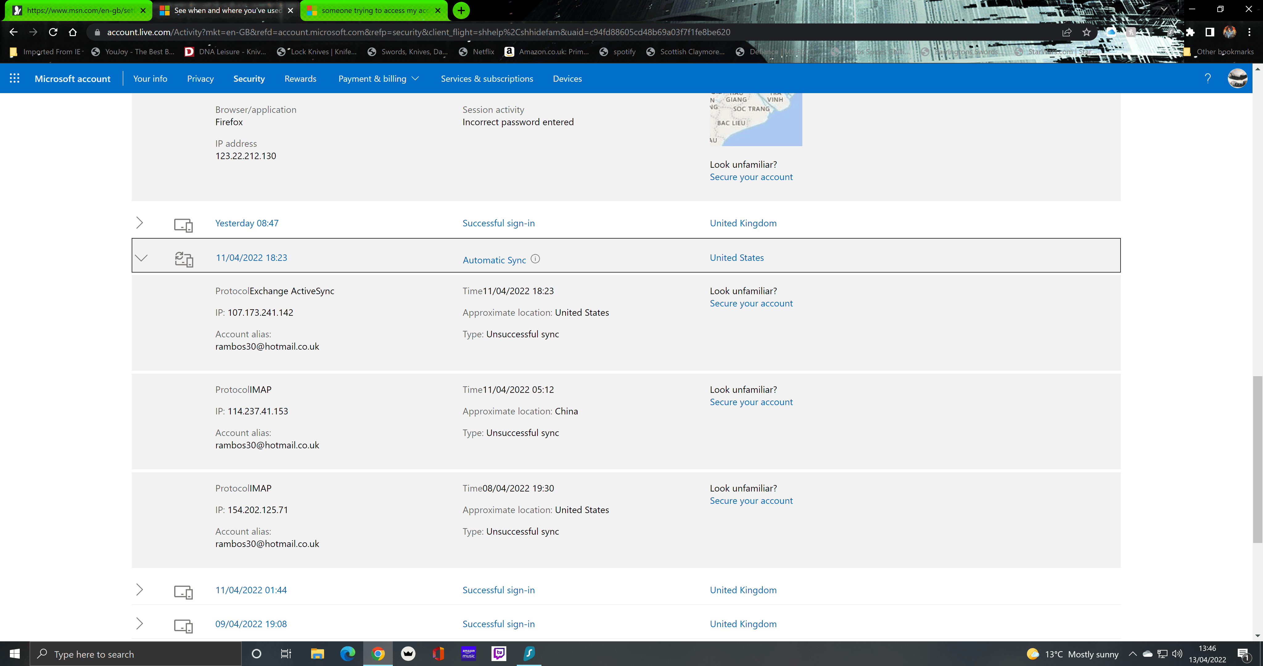
Task: Launch File Explorer from the taskbar
Action: (x=317, y=654)
